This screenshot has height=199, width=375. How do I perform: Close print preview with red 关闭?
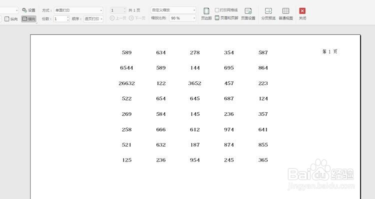(302, 14)
